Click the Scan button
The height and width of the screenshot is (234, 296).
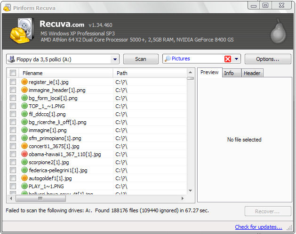click(141, 59)
